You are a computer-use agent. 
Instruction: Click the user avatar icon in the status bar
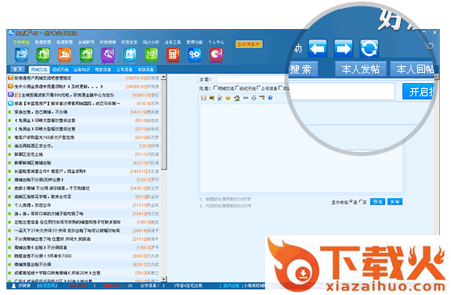pos(14,286)
